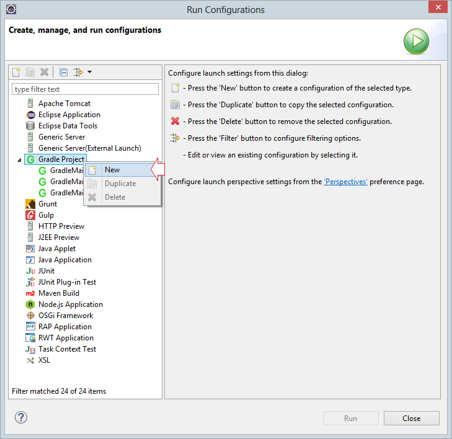Viewport: 452px width, 439px height.
Task: Select the HTTP Preview icon
Action: click(x=30, y=226)
